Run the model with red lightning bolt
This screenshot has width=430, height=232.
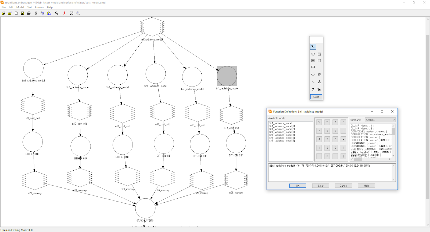click(x=64, y=13)
